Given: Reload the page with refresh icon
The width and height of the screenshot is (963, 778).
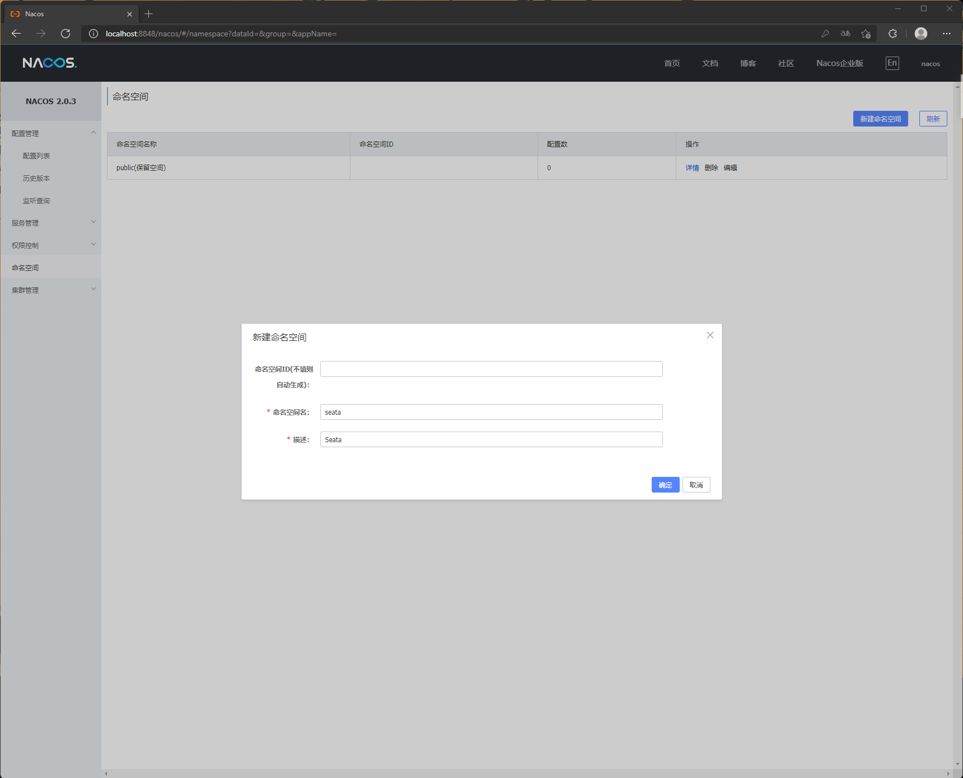Looking at the screenshot, I should point(66,34).
